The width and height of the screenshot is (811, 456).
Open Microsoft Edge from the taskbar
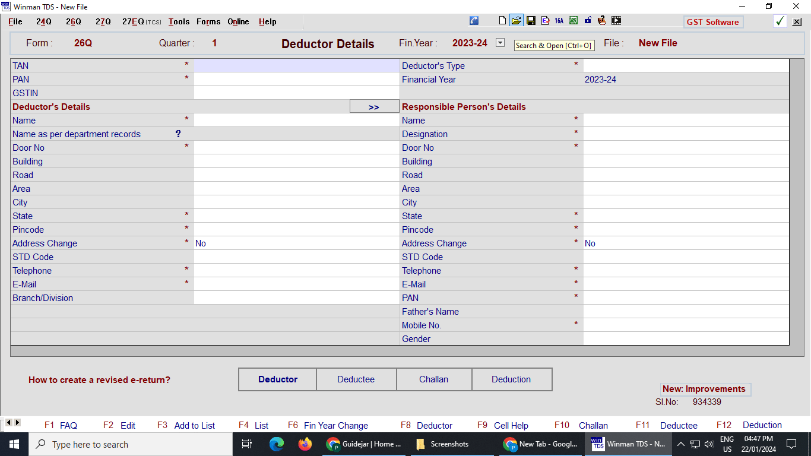click(277, 444)
